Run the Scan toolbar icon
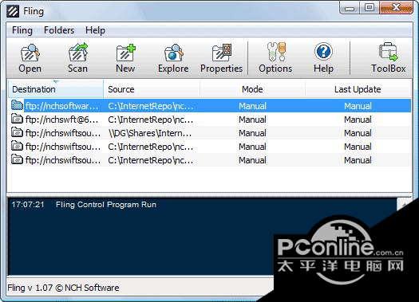The image size is (419, 302). pyautogui.click(x=77, y=58)
